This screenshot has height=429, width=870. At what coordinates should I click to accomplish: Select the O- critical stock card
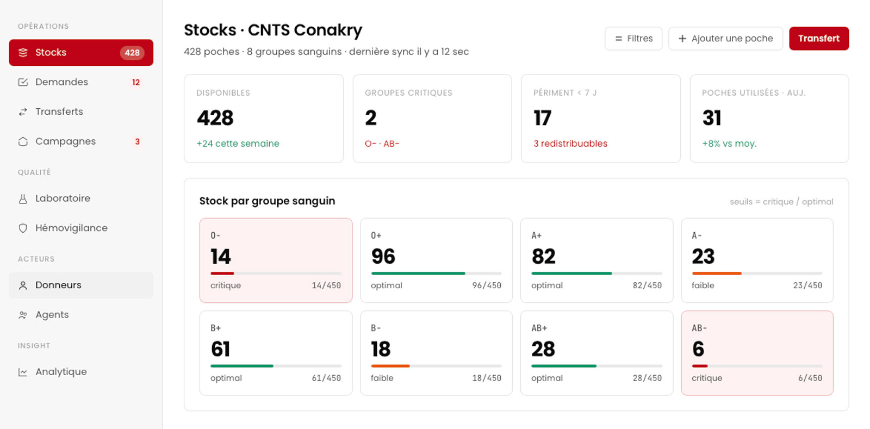click(276, 260)
